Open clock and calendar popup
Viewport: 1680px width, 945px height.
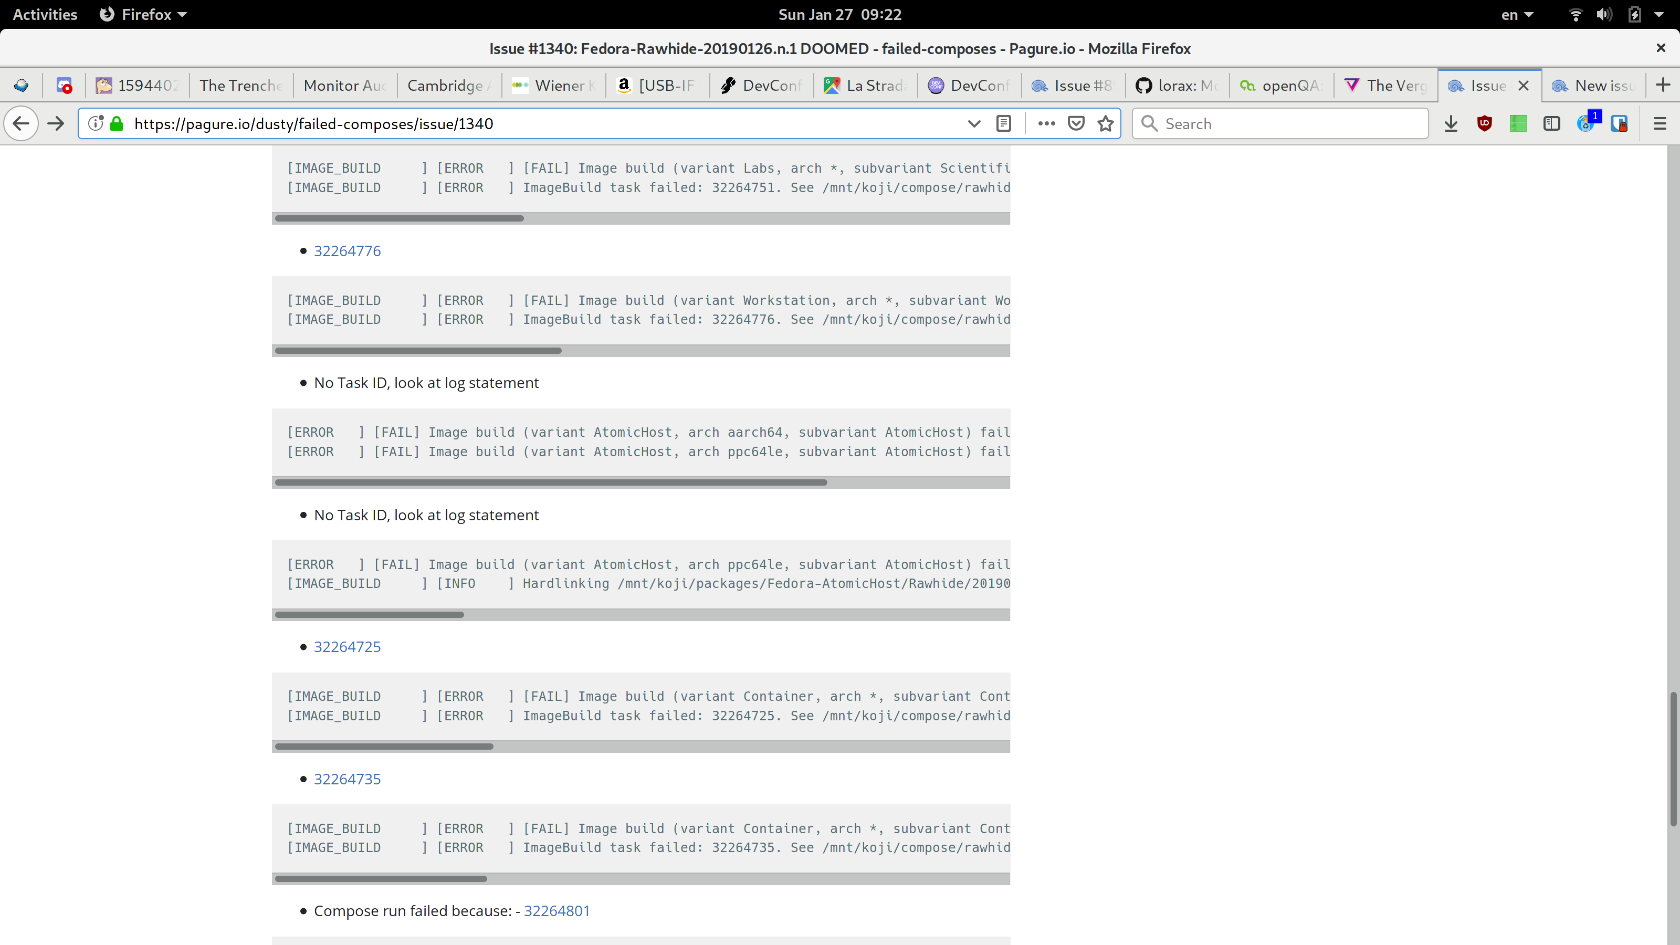(840, 14)
